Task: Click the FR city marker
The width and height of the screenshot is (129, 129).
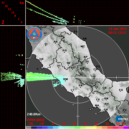Action: click(80, 86)
